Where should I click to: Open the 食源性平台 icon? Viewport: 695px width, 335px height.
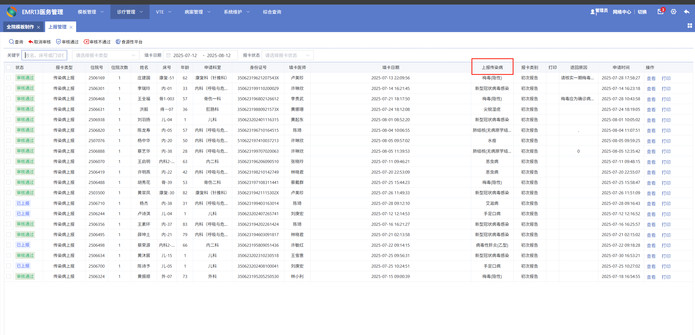[x=118, y=42]
